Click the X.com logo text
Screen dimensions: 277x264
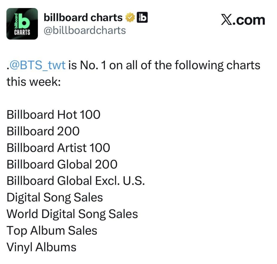tap(243, 20)
